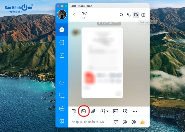The height and width of the screenshot is (132, 185).
Task: Open more options three dots
Action: (135, 111)
